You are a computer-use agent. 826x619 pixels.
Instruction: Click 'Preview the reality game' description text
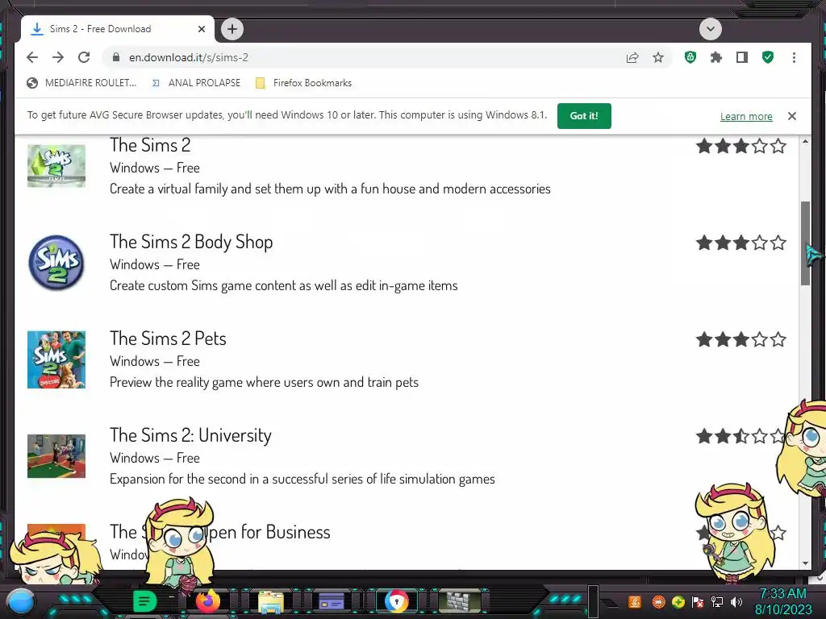(264, 382)
